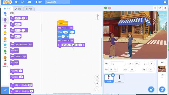Select the Dee sprite thumbnail
169x95 pixels.
(119, 79)
